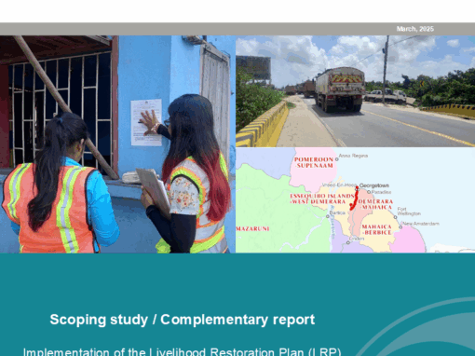Click the 'Bartica' town label

337,212
